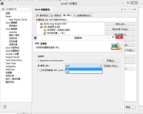Click the back arrow navigation icon

coord(122,9)
